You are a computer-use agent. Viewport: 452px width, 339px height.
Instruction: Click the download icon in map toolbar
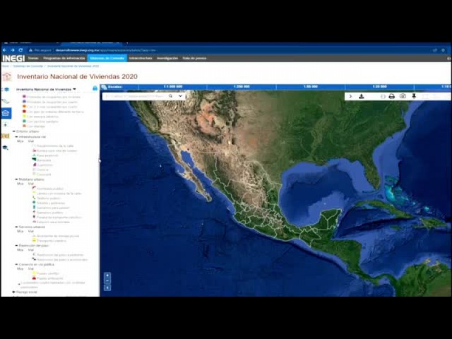pos(362,96)
